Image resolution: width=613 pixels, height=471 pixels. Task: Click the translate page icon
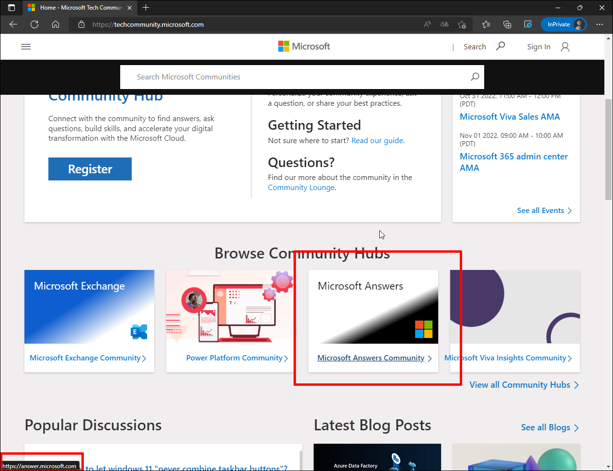(x=444, y=24)
